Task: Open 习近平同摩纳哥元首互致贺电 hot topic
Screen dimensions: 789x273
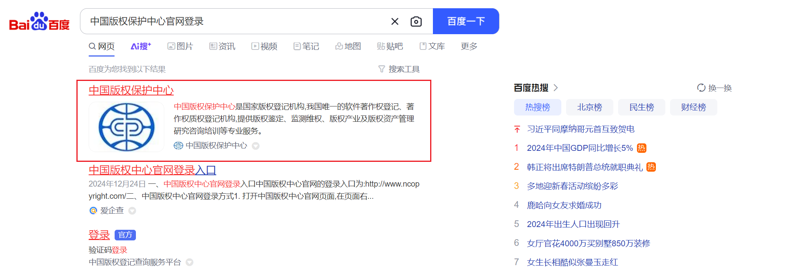Action: [x=581, y=129]
